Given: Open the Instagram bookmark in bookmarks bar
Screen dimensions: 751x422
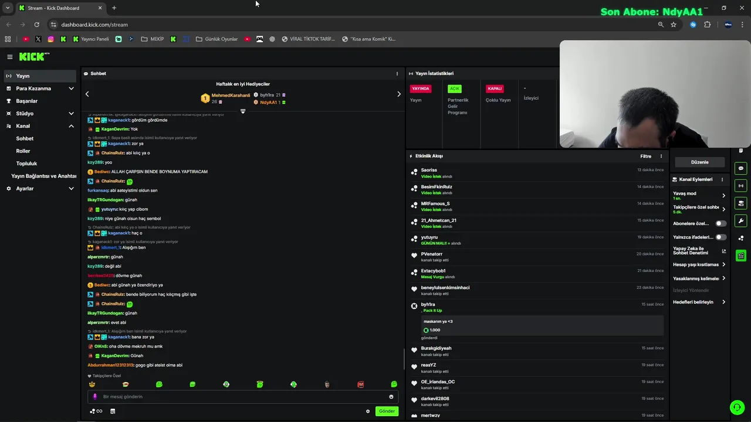Looking at the screenshot, I should click(x=51, y=39).
